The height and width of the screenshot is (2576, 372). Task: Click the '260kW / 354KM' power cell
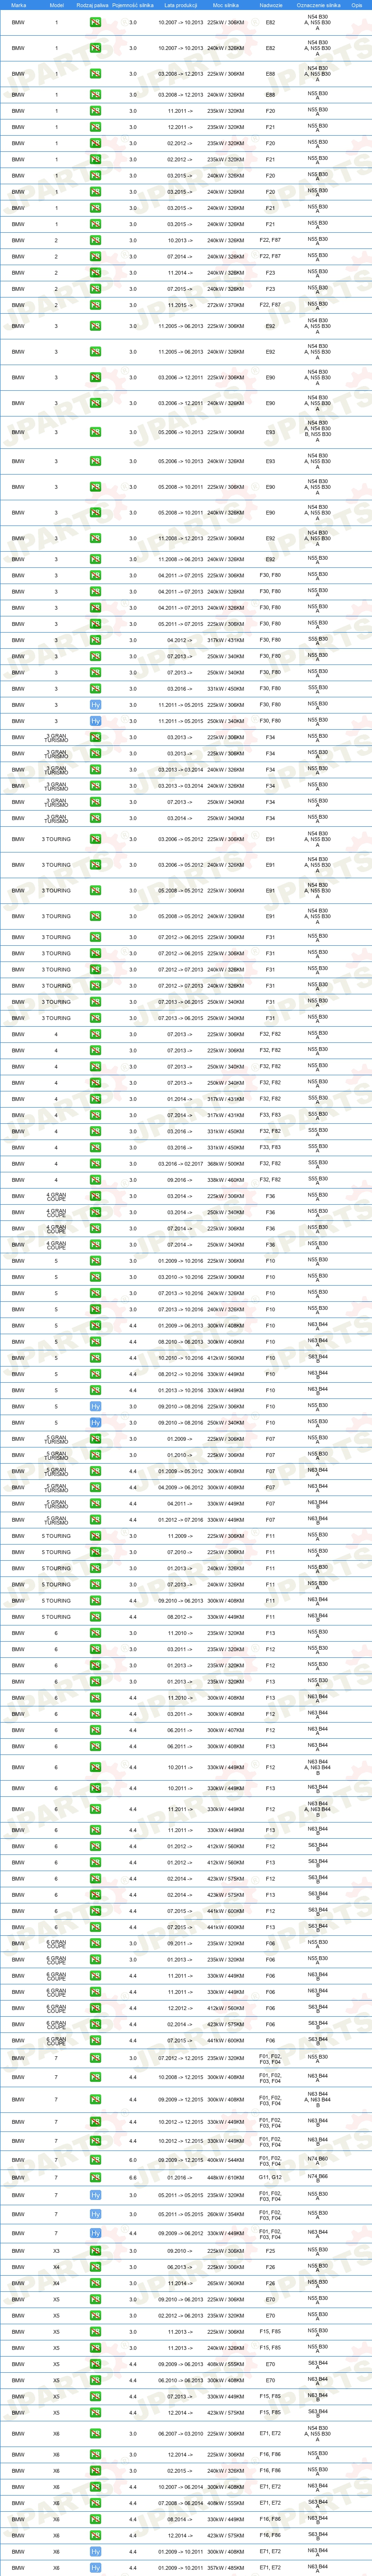pyautogui.click(x=225, y=2214)
